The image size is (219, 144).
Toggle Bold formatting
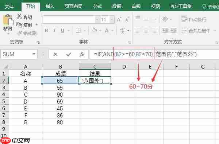(46, 30)
